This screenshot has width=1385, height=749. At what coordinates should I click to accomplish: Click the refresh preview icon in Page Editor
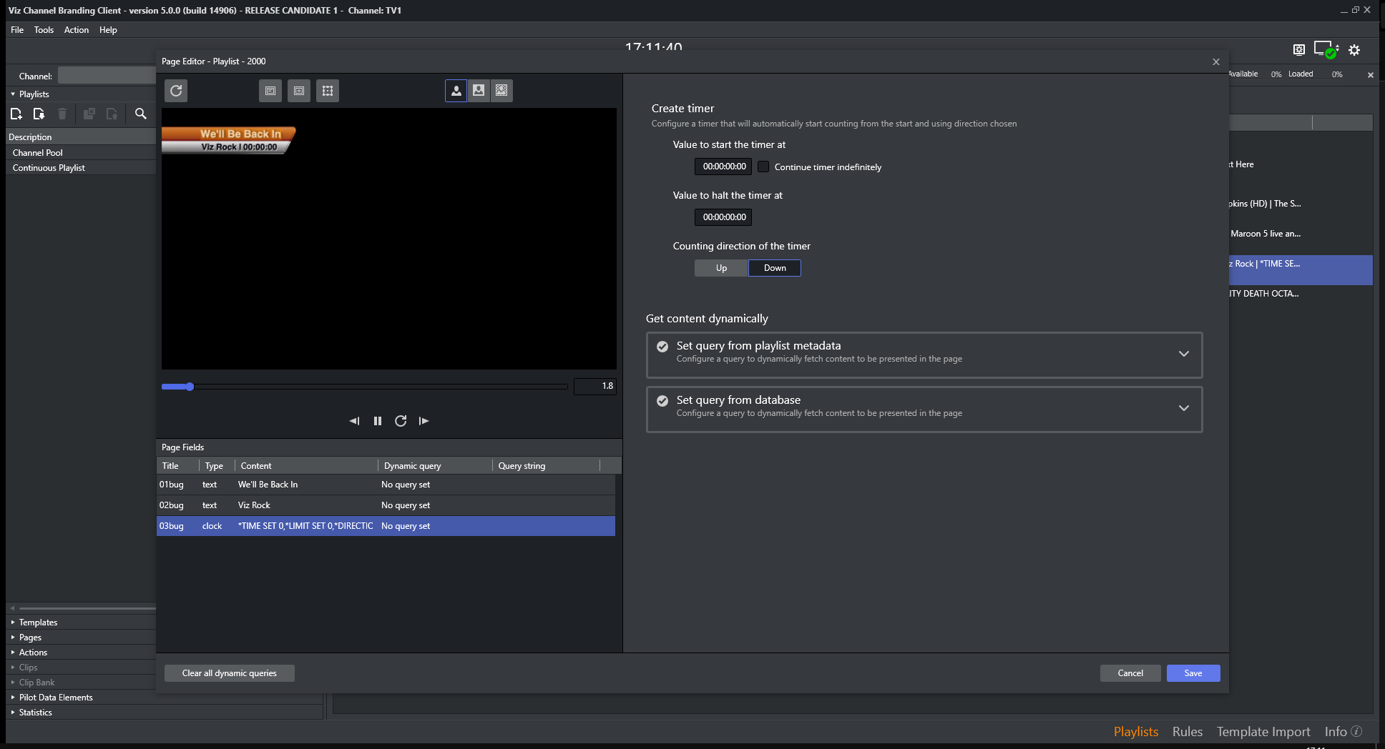click(x=176, y=91)
